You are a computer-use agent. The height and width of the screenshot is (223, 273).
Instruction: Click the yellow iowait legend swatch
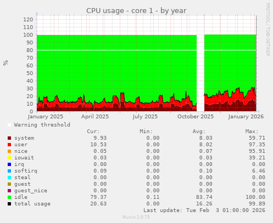tap(9, 158)
